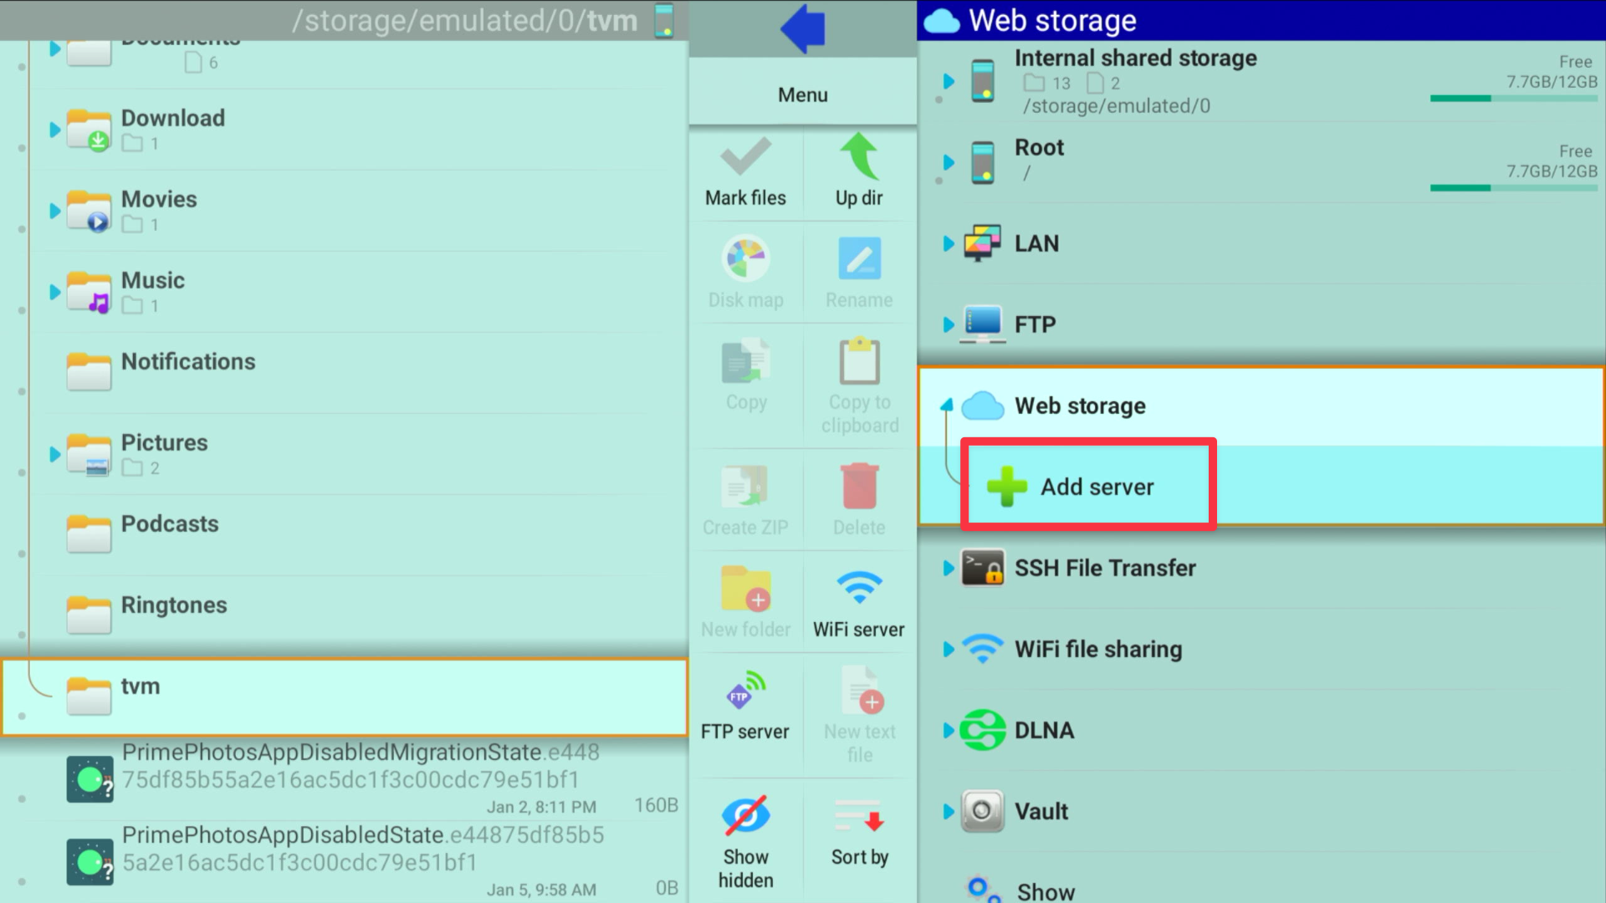Click the blue back arrow icon

[x=802, y=29]
